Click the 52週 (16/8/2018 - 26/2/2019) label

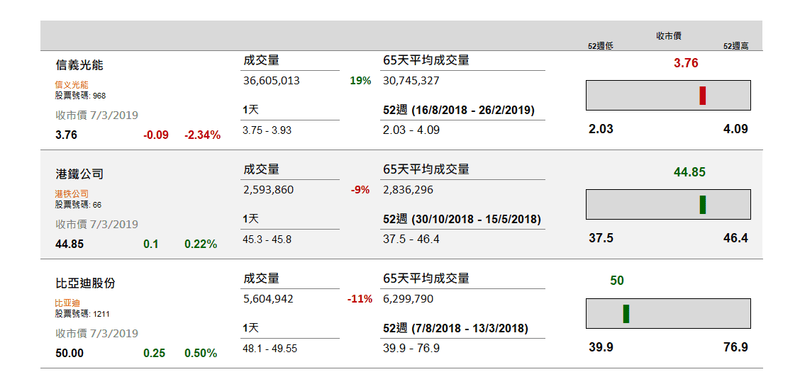click(459, 110)
